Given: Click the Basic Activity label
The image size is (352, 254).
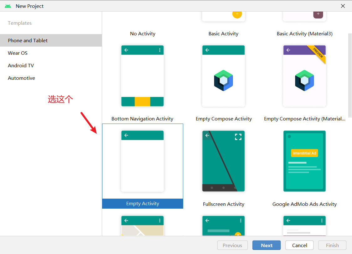Looking at the screenshot, I should coord(223,34).
